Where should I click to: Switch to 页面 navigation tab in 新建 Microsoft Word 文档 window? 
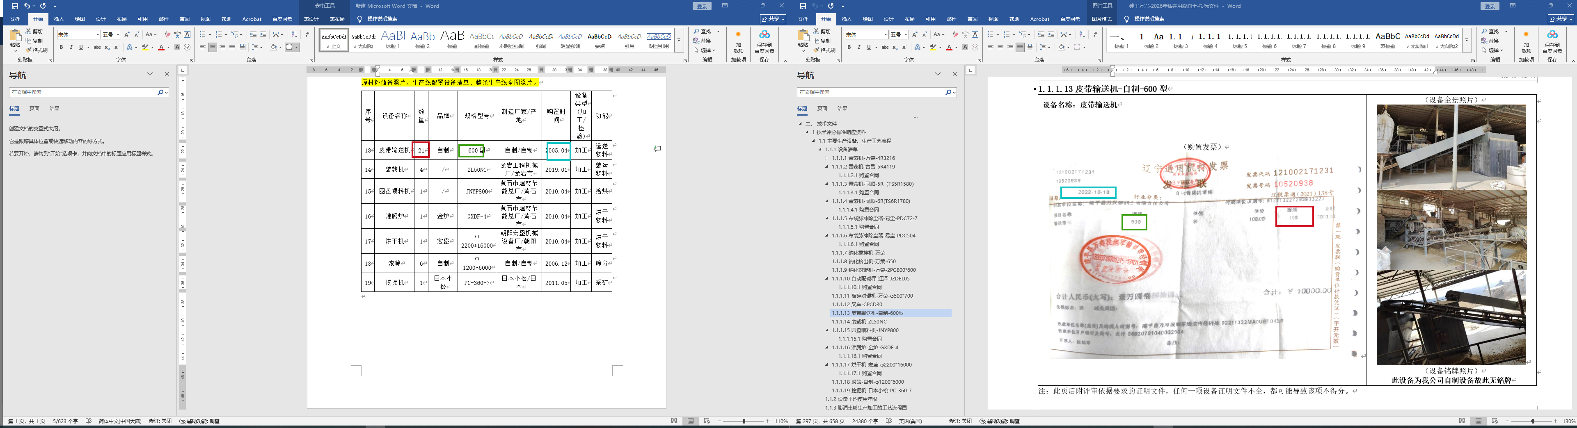pos(34,109)
